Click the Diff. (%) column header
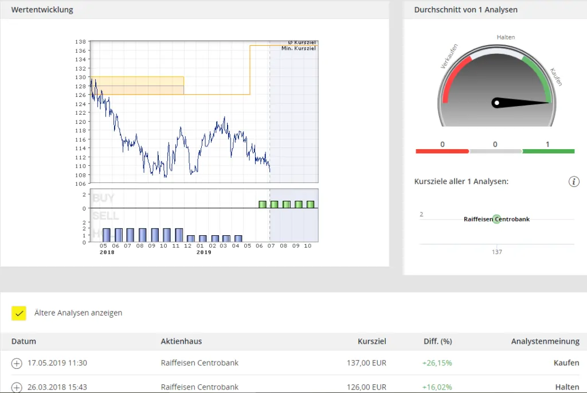Image resolution: width=587 pixels, height=393 pixels. [437, 341]
